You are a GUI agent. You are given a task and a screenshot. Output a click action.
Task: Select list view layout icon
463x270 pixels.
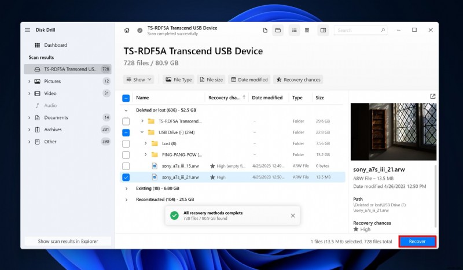294,30
